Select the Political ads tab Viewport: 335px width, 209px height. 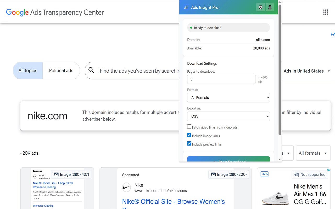(61, 71)
